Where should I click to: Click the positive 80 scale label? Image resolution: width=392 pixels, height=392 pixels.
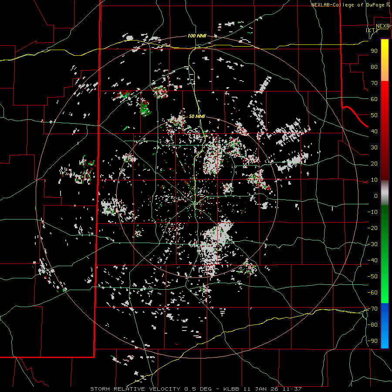coord(374,67)
